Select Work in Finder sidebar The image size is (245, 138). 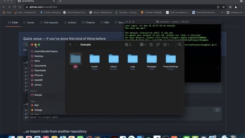pyautogui.click(x=35, y=61)
